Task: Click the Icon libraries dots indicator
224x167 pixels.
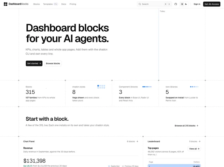Action: tap(194, 87)
